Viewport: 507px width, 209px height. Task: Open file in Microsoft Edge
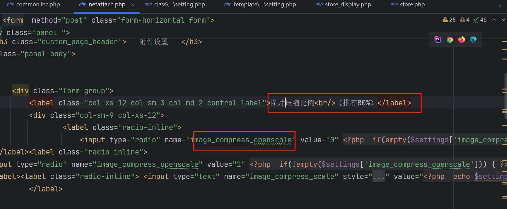click(473, 40)
